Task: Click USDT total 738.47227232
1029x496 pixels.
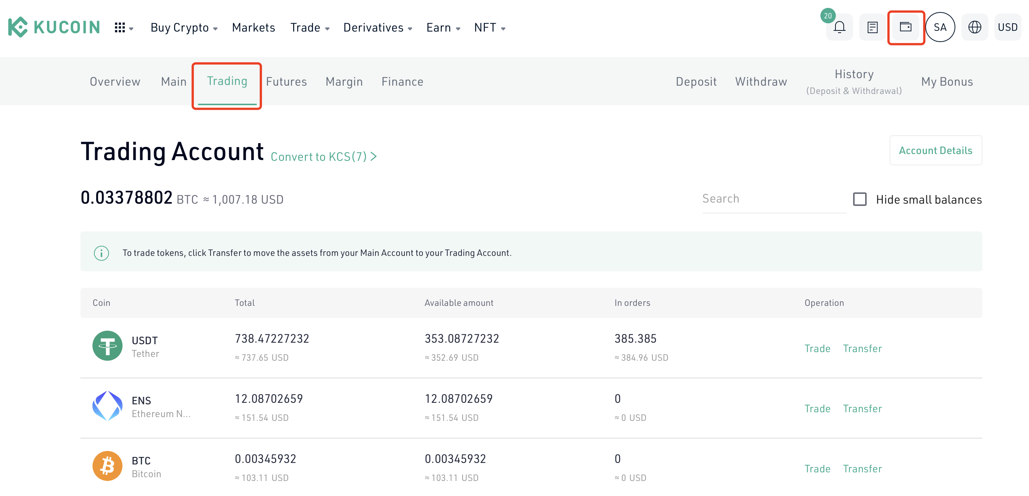Action: [272, 339]
